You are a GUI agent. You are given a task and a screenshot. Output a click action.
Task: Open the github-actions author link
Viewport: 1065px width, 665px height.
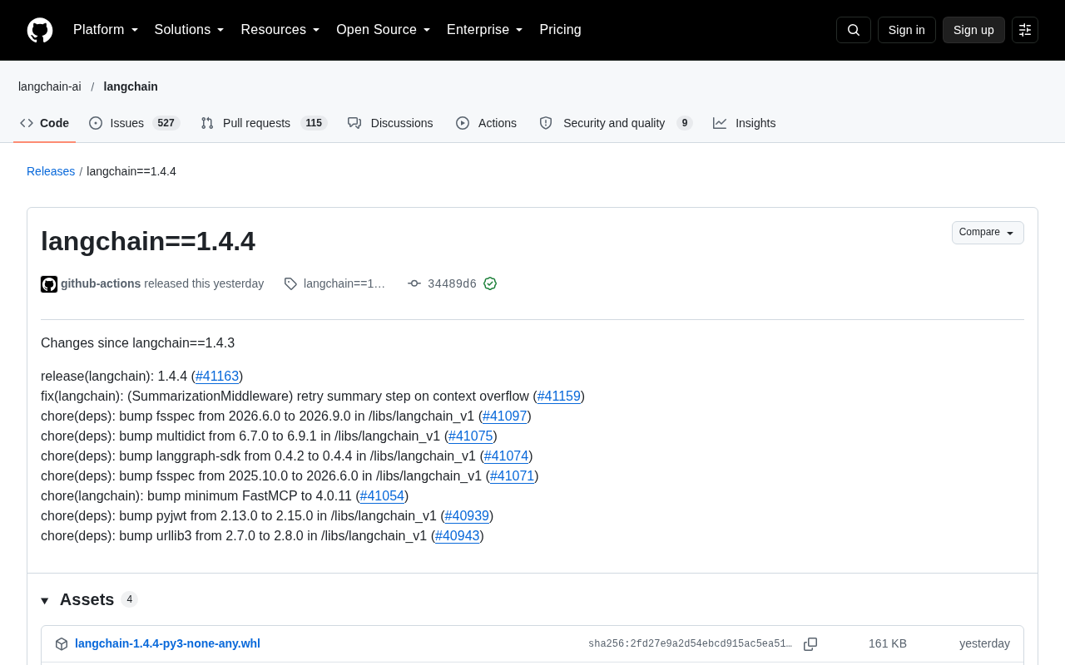click(x=101, y=283)
